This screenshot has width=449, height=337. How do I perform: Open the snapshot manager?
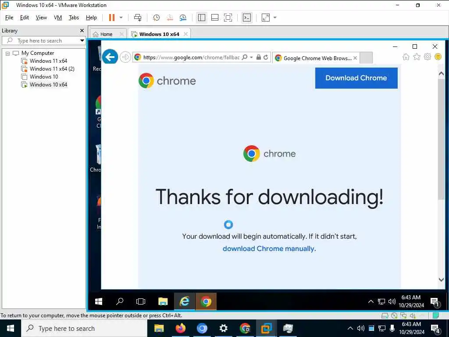coord(183,18)
